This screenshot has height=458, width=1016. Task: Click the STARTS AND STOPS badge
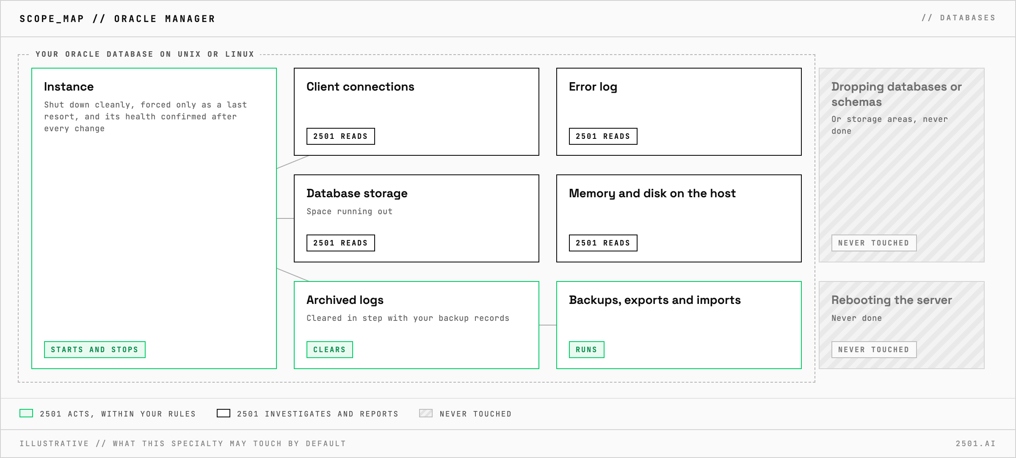[x=95, y=350]
